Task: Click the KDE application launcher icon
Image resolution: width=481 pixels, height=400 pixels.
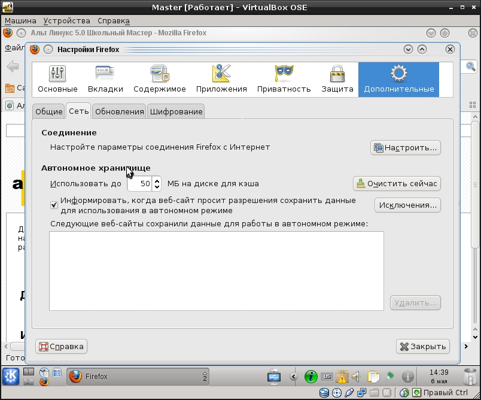Action: click(x=11, y=377)
